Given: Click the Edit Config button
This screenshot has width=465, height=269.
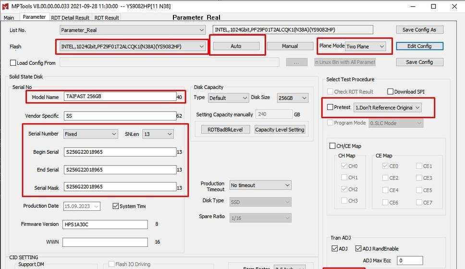Looking at the screenshot, I should coord(419,46).
